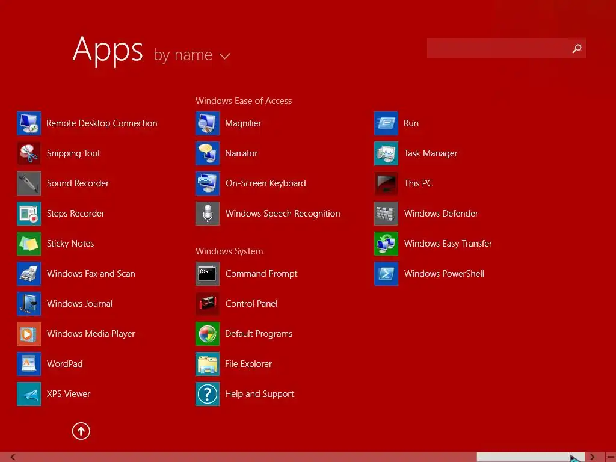Click the 'Windows Defender' label

(x=441, y=214)
